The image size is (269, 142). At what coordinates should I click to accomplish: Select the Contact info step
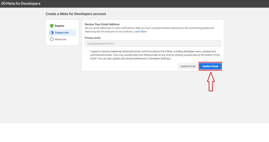[x=62, y=32]
